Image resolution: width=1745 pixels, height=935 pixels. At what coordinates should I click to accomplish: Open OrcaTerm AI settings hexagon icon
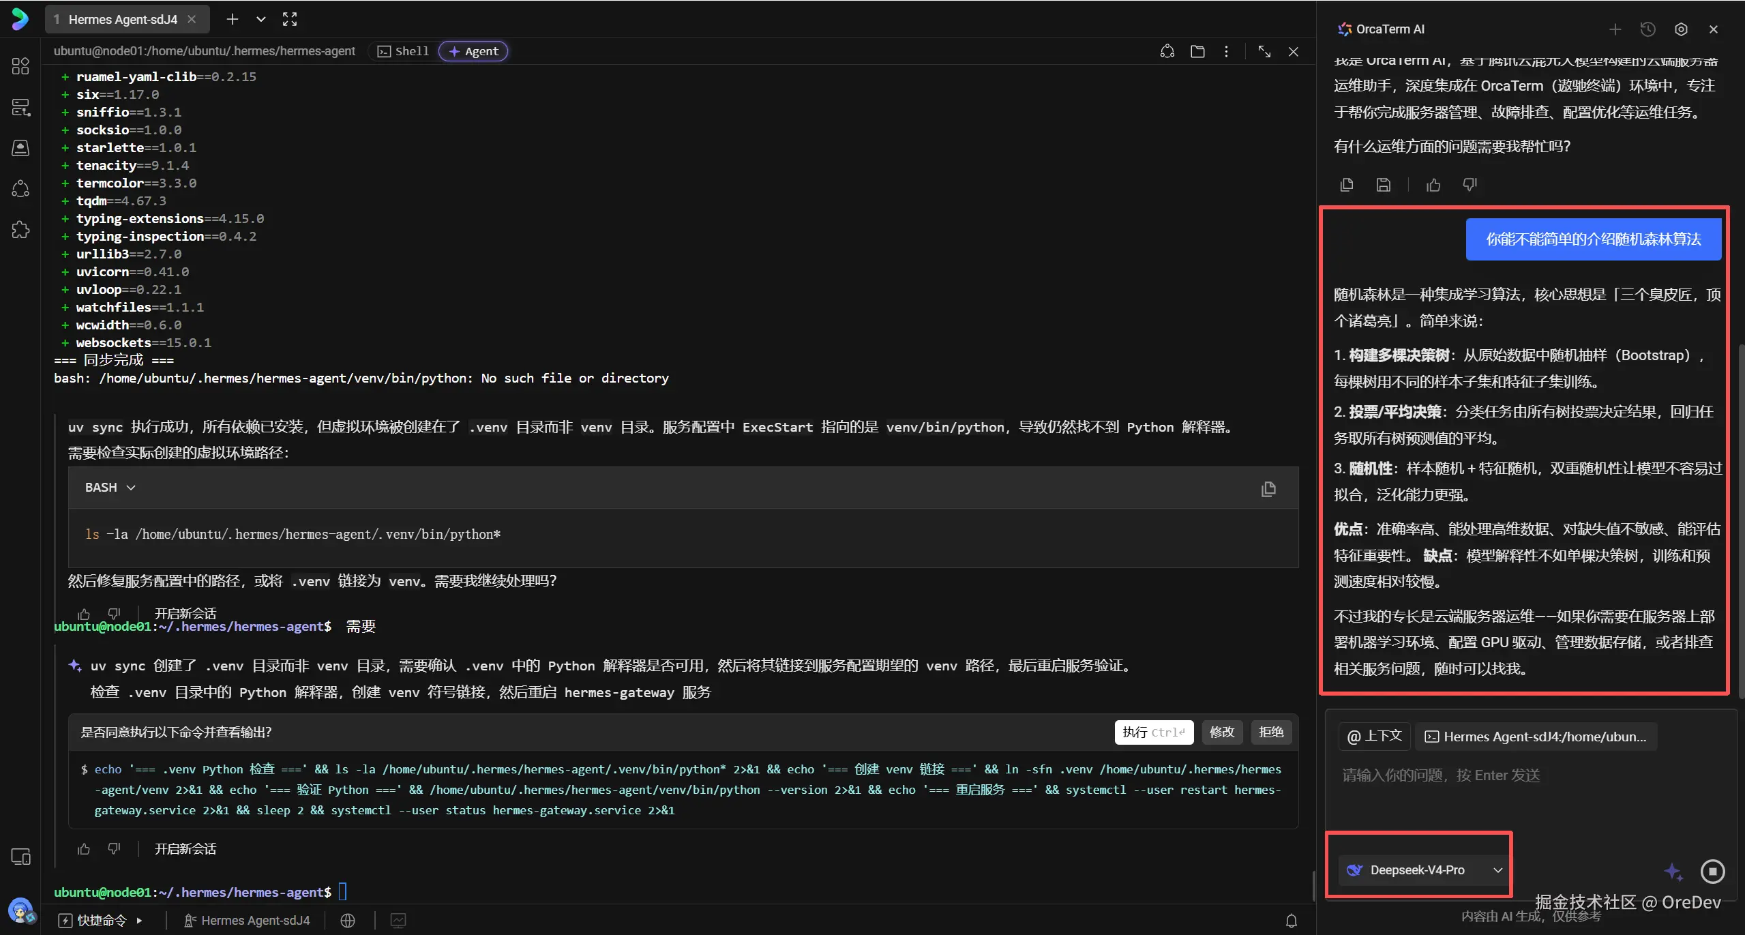1681,29
